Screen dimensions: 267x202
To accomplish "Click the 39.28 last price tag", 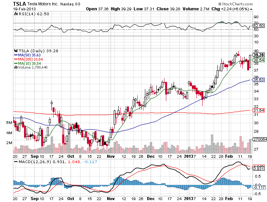I will coord(259,55).
